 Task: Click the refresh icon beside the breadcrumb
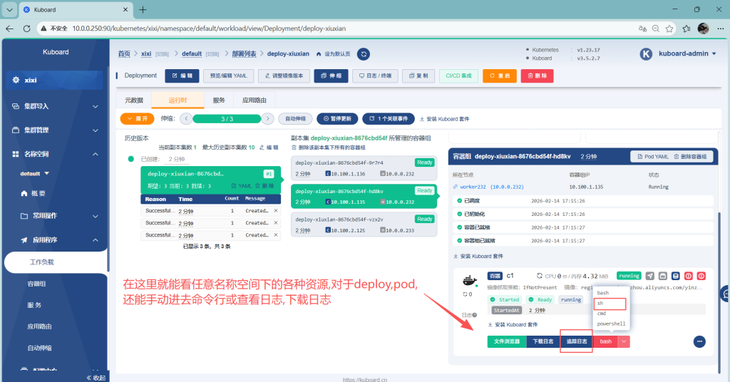coord(364,53)
